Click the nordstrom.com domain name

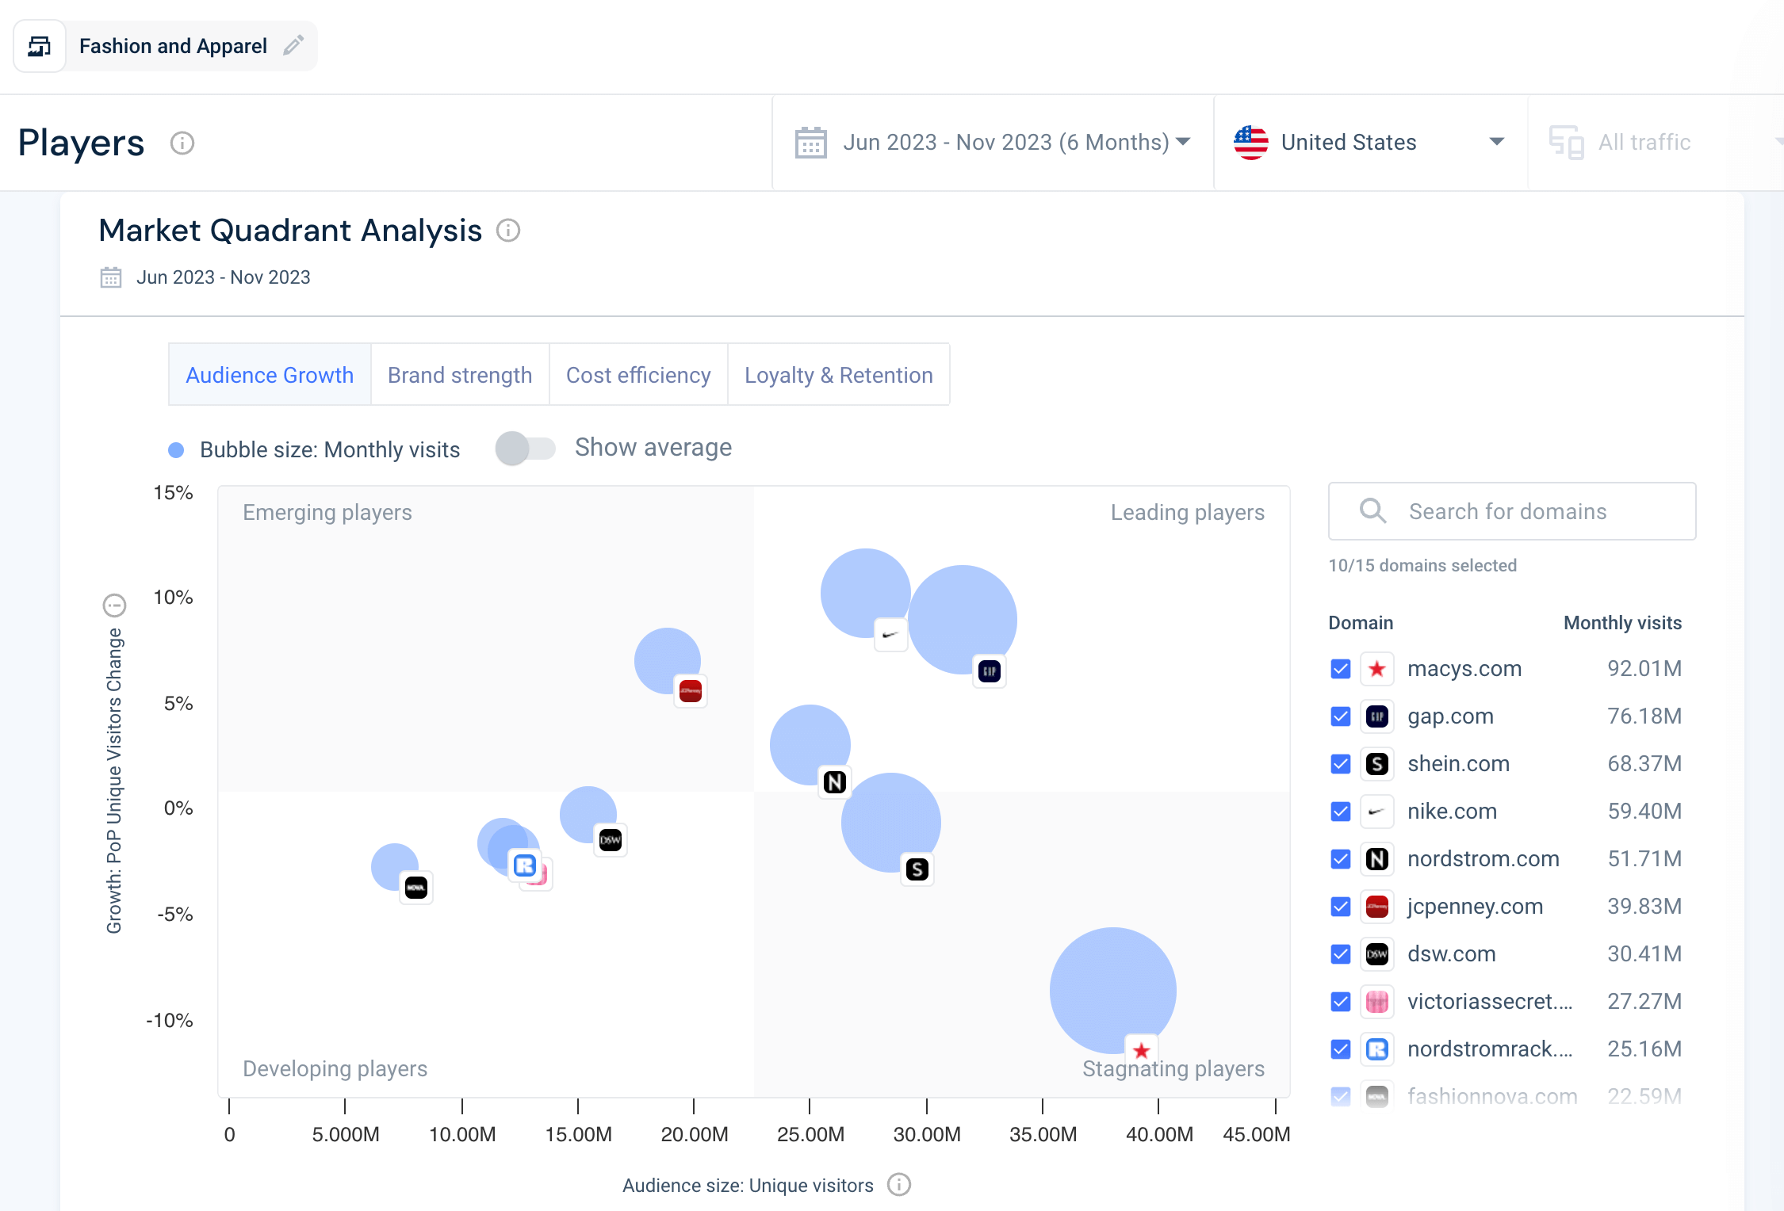tap(1483, 859)
